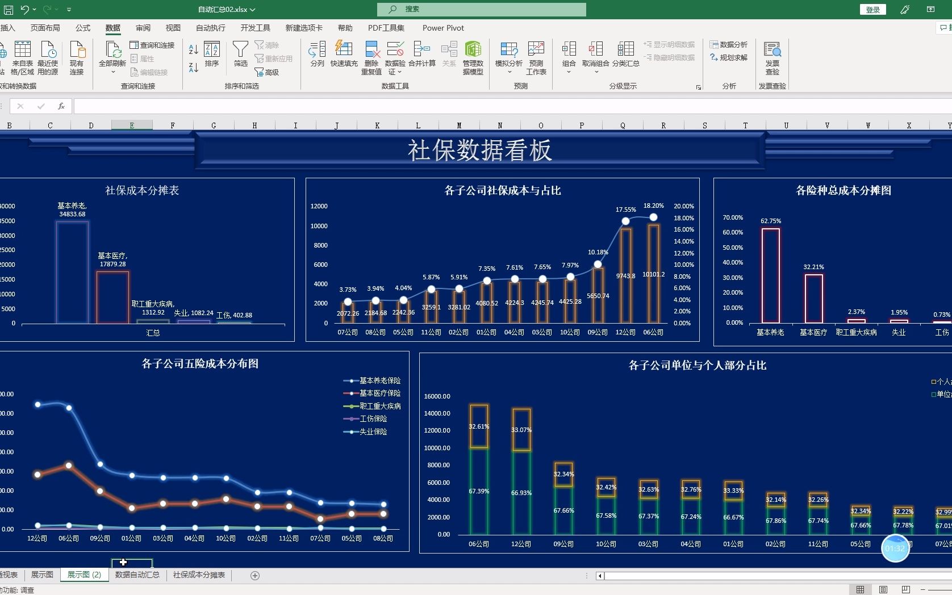Undo the last action
952x595 pixels.
[24, 10]
